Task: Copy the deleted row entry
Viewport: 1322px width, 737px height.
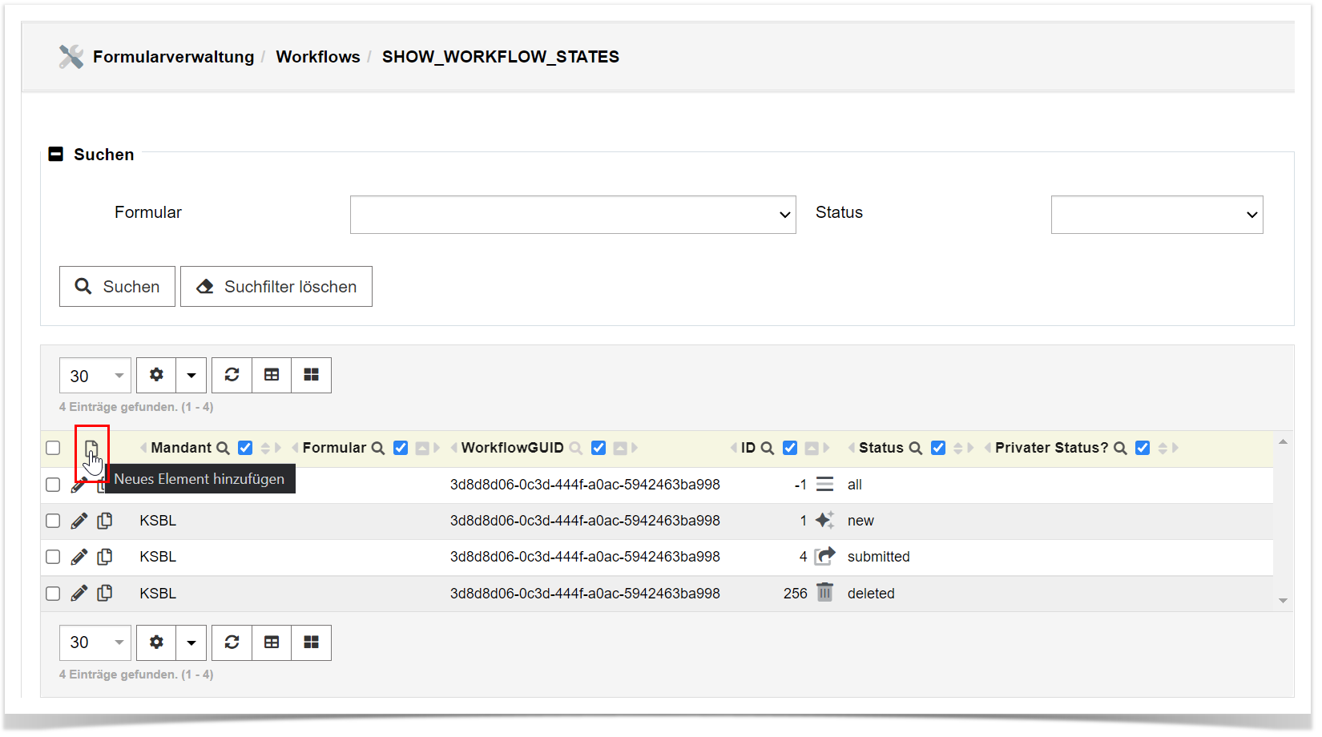Action: pos(105,594)
